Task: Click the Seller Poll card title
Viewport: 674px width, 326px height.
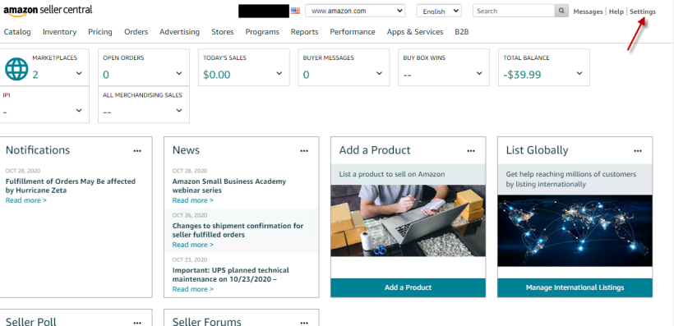Action: click(x=31, y=321)
